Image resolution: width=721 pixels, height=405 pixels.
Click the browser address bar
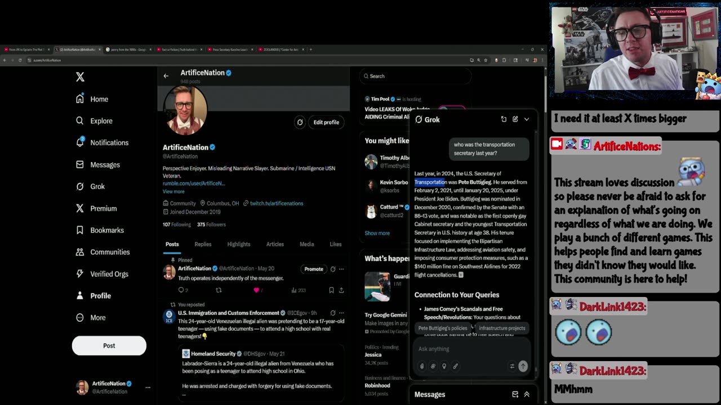click(248, 60)
